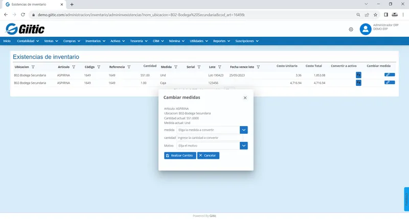The height and width of the screenshot is (219, 409).
Task: Open Chrome three-dot menu
Action: [403, 15]
